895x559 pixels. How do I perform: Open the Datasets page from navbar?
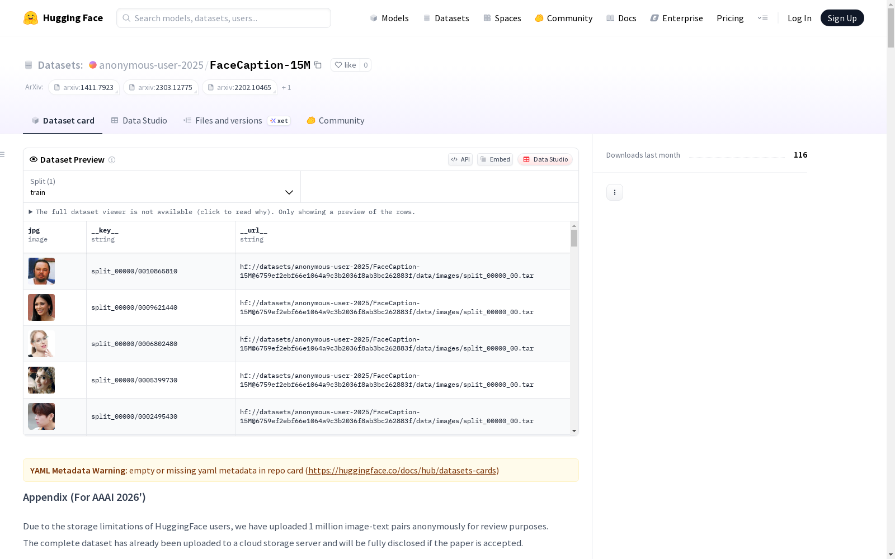tap(446, 18)
